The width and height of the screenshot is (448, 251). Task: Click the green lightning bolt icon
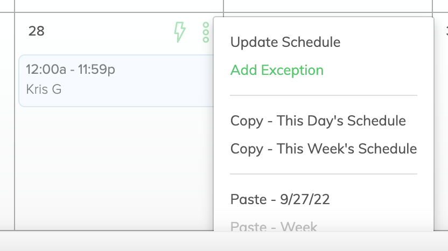click(180, 32)
